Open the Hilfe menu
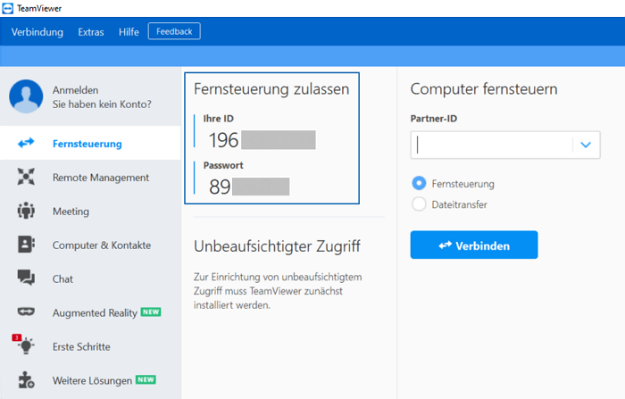Viewport: 625px width, 399px height. click(129, 32)
